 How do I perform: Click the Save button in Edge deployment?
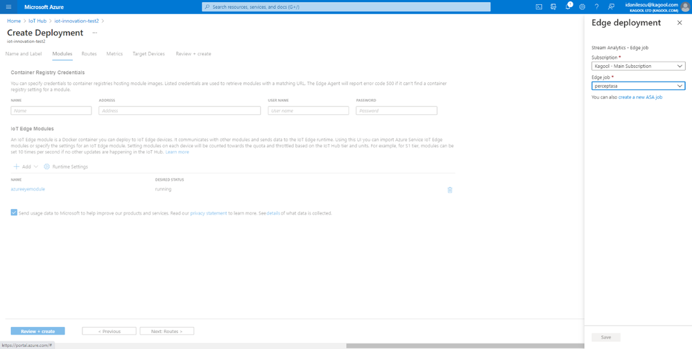pyautogui.click(x=606, y=337)
